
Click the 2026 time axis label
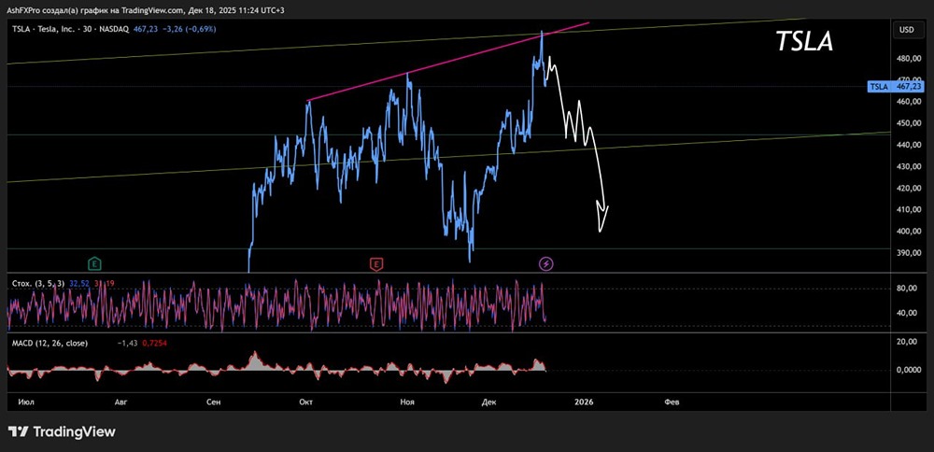point(584,402)
